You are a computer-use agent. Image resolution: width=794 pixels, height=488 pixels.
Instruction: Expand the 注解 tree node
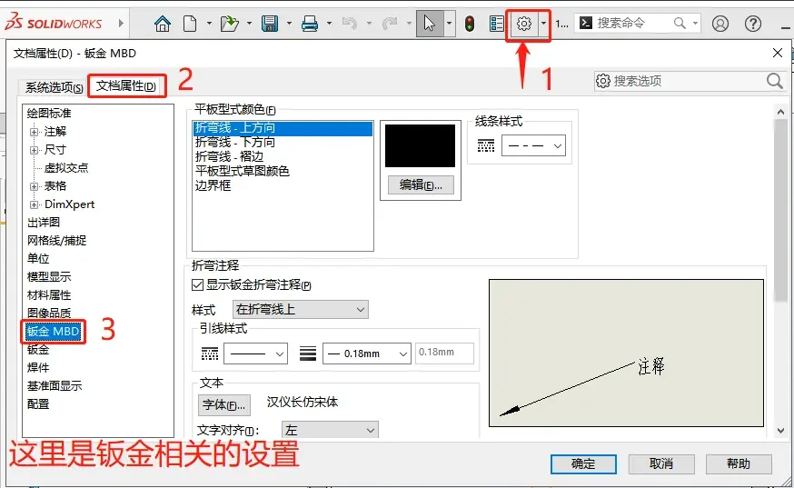point(34,132)
